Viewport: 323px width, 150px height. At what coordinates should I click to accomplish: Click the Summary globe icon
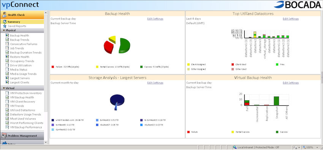pos(5,22)
